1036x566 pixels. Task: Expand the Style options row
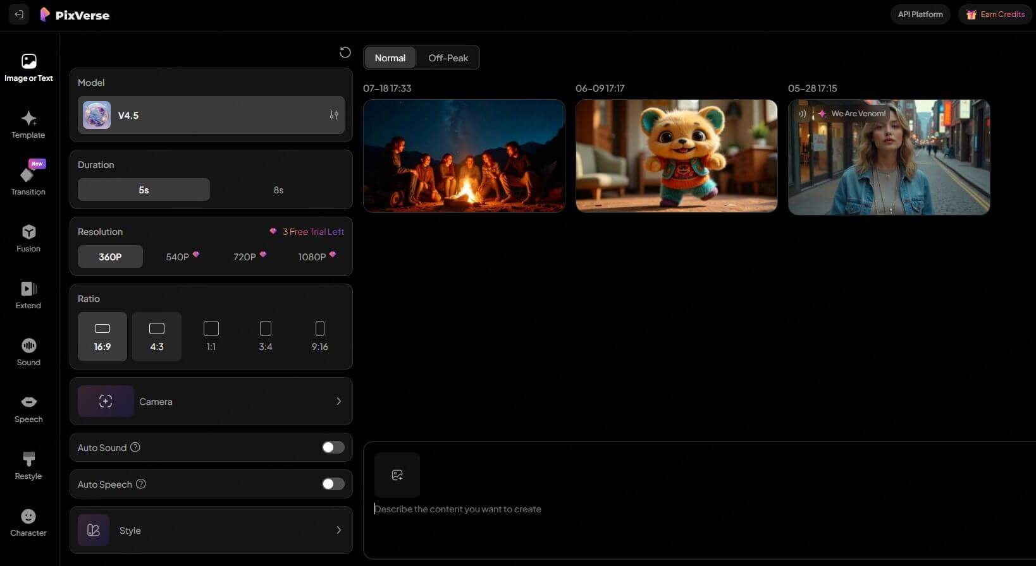(211, 530)
